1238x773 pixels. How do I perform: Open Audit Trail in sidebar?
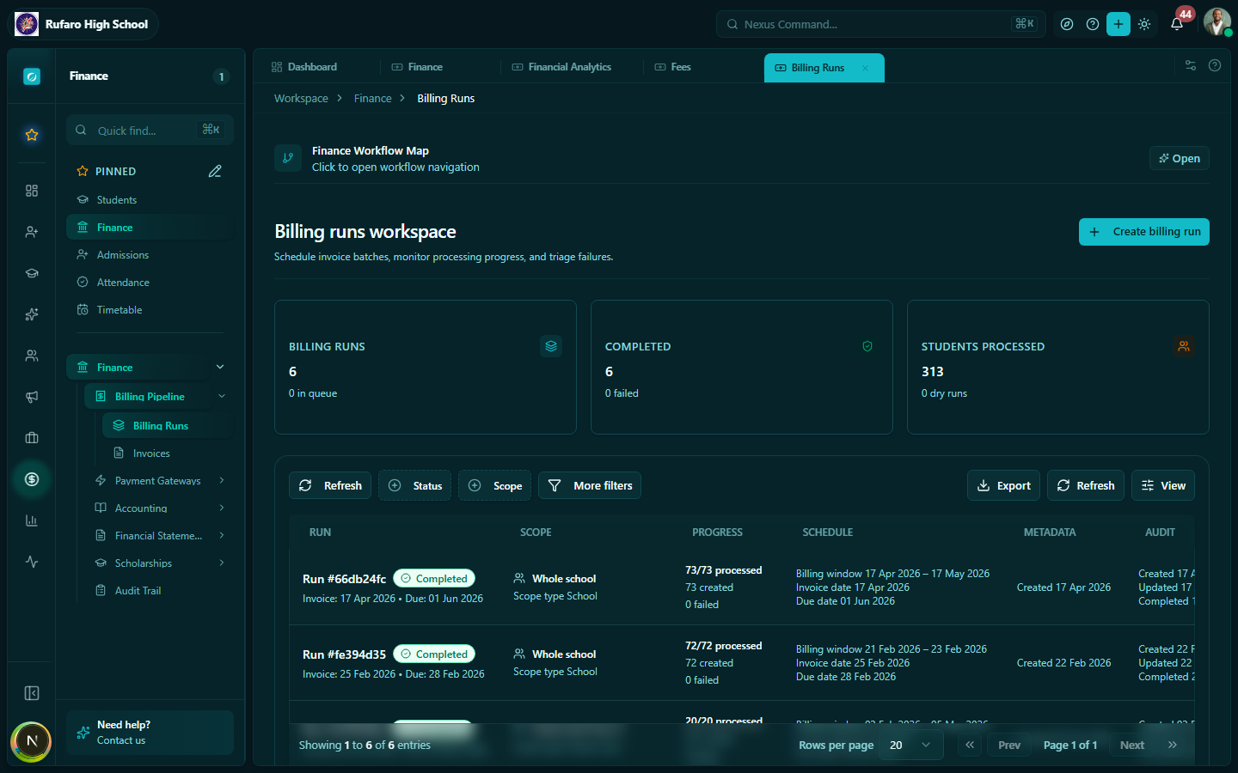click(138, 590)
